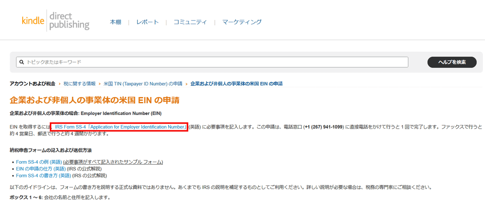Screen dimensions: 485x204
Task: Open the コミュニティ menu item
Action: pos(190,22)
